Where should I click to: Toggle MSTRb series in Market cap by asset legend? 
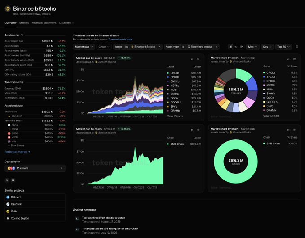pyautogui.click(x=184, y=85)
